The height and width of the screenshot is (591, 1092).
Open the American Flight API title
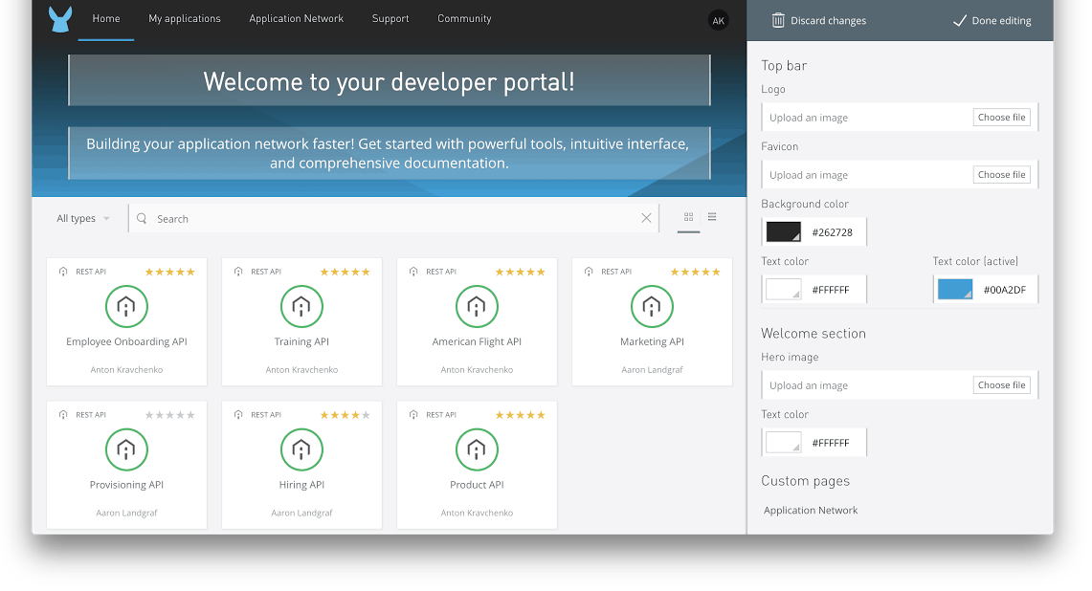click(477, 341)
